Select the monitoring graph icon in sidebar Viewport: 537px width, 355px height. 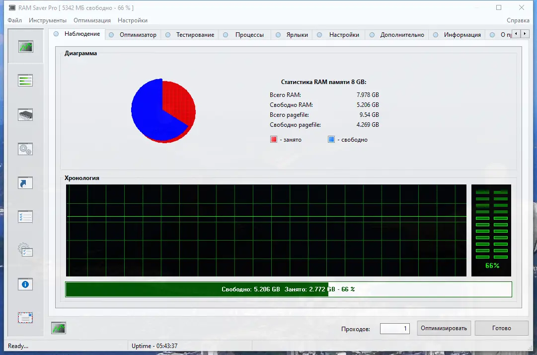click(x=25, y=46)
